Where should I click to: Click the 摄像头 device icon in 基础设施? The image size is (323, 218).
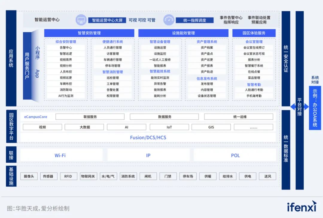coord(28,176)
